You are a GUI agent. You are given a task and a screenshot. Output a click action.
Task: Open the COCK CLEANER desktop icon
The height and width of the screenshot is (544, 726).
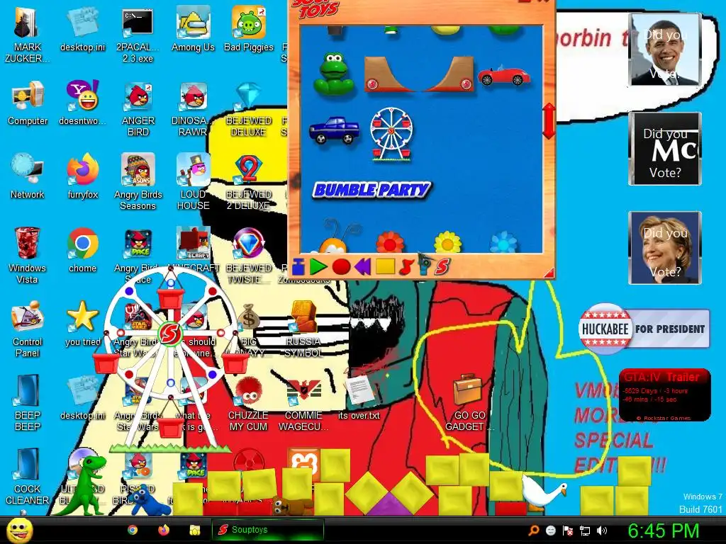click(28, 477)
